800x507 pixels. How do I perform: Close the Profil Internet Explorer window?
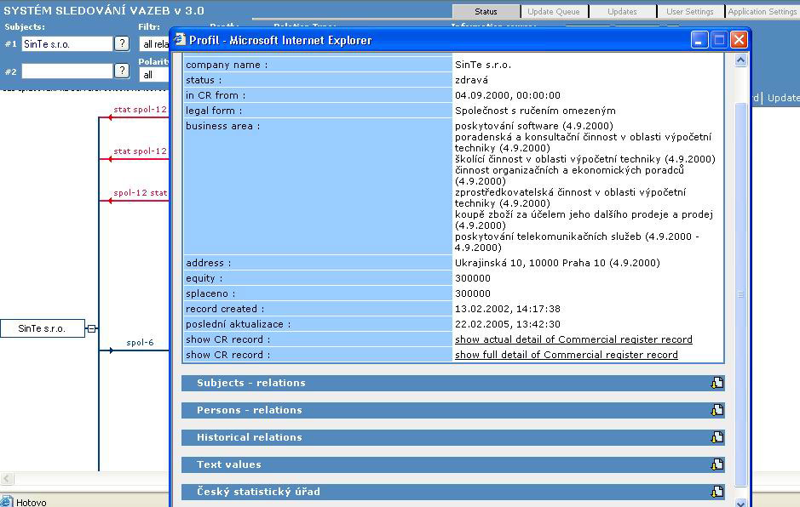tap(739, 40)
